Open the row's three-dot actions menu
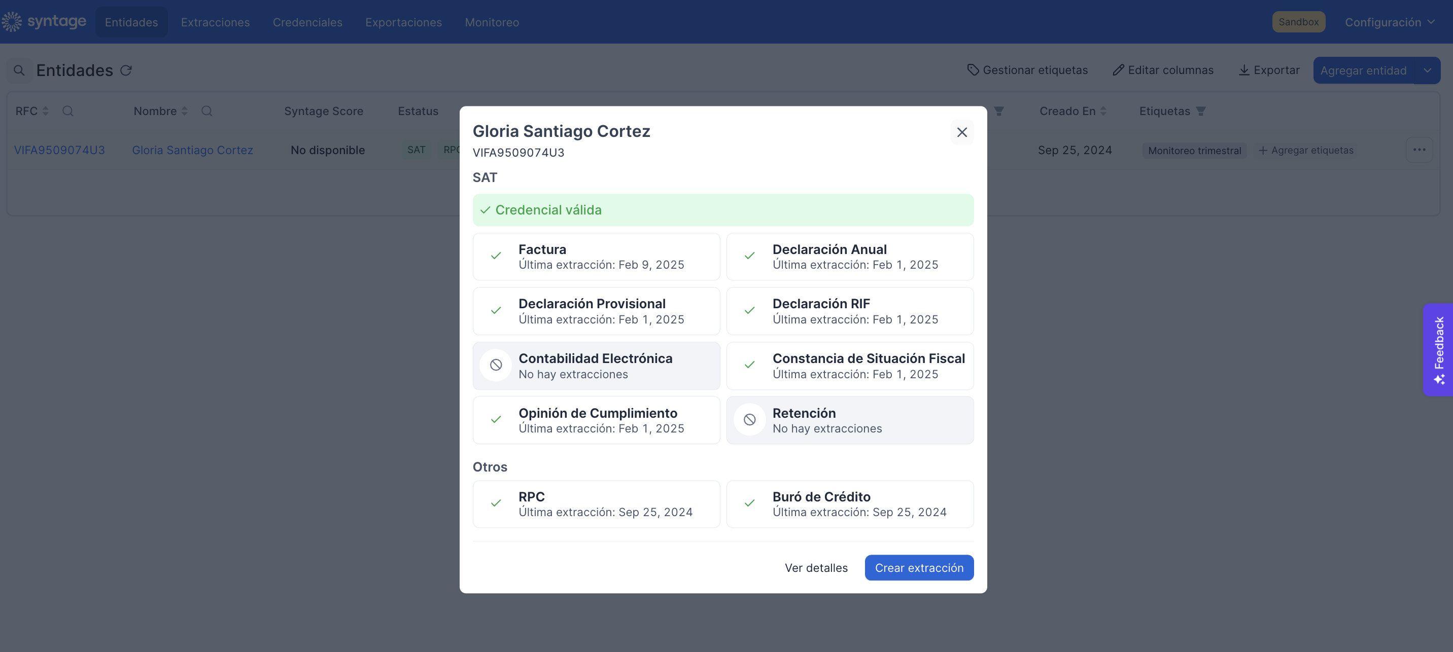The image size is (1453, 652). (1419, 150)
